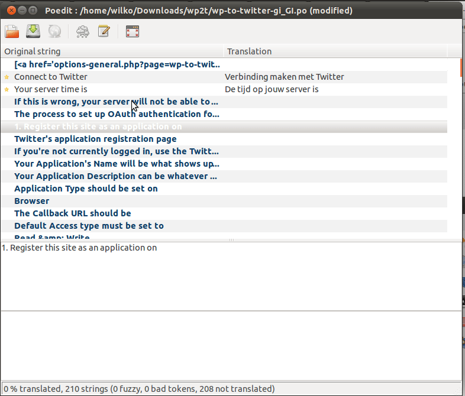This screenshot has width=465, height=396.
Task: Maximize the Poedit window
Action: [x=33, y=11]
